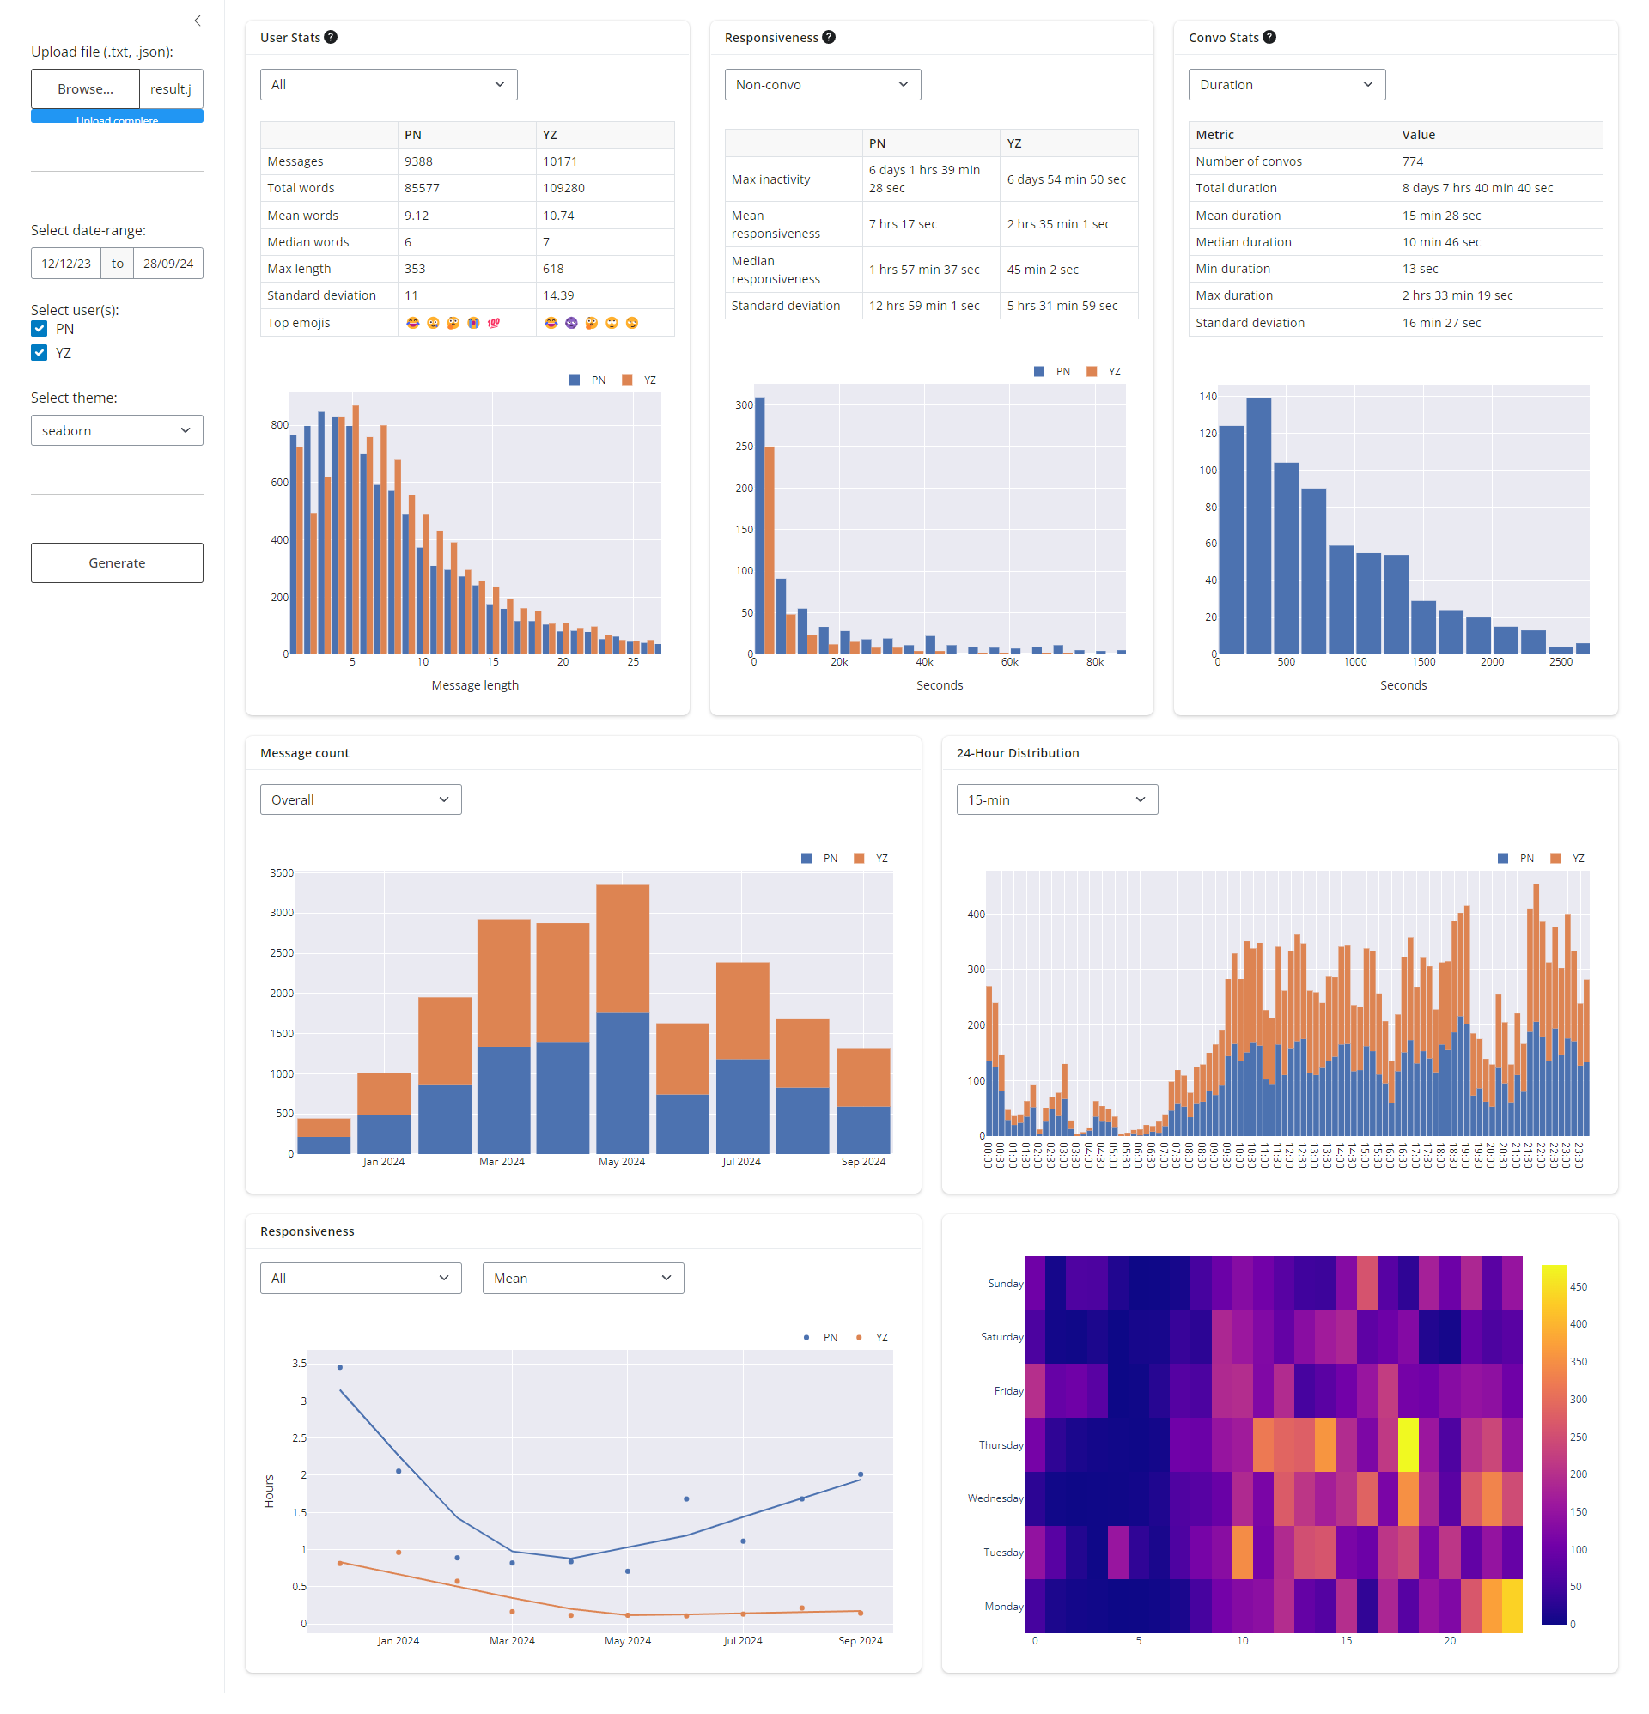Viewport: 1649px width, 1714px height.
Task: Toggle the PN legend marker in User Stats chart
Action: click(x=575, y=380)
